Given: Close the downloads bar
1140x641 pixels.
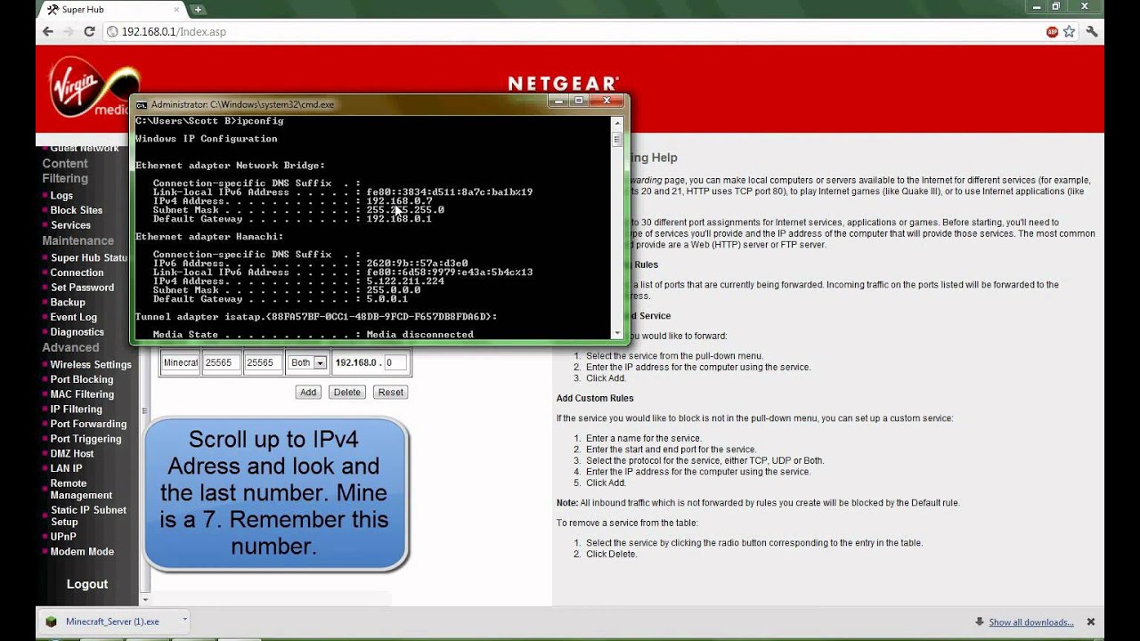Looking at the screenshot, I should coord(1090,621).
